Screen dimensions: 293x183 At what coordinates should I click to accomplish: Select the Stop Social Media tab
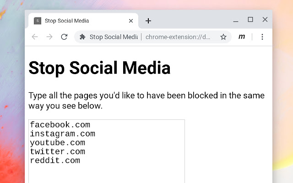coord(83,21)
